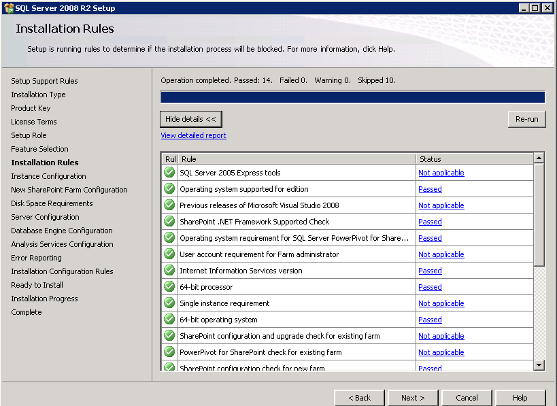Select Ready to Install step in sidebar
The width and height of the screenshot is (557, 406).
tap(37, 285)
